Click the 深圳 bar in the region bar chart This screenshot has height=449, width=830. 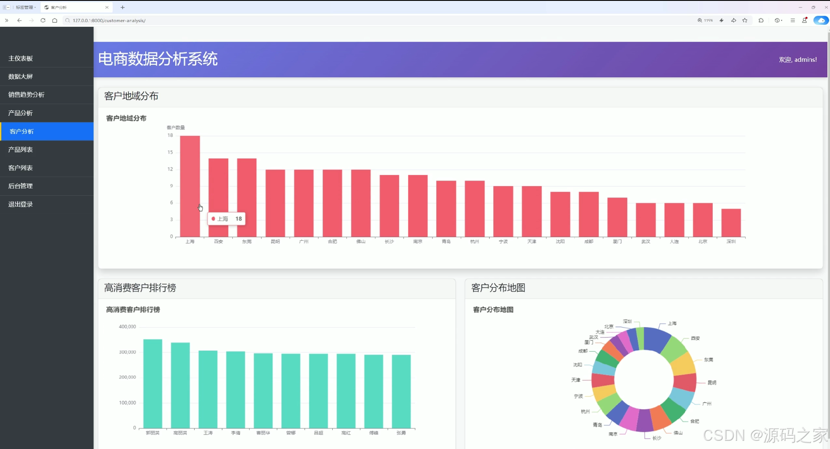click(x=731, y=223)
